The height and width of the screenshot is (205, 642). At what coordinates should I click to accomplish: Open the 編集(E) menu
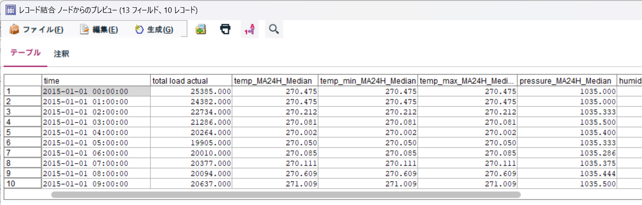pos(99,30)
